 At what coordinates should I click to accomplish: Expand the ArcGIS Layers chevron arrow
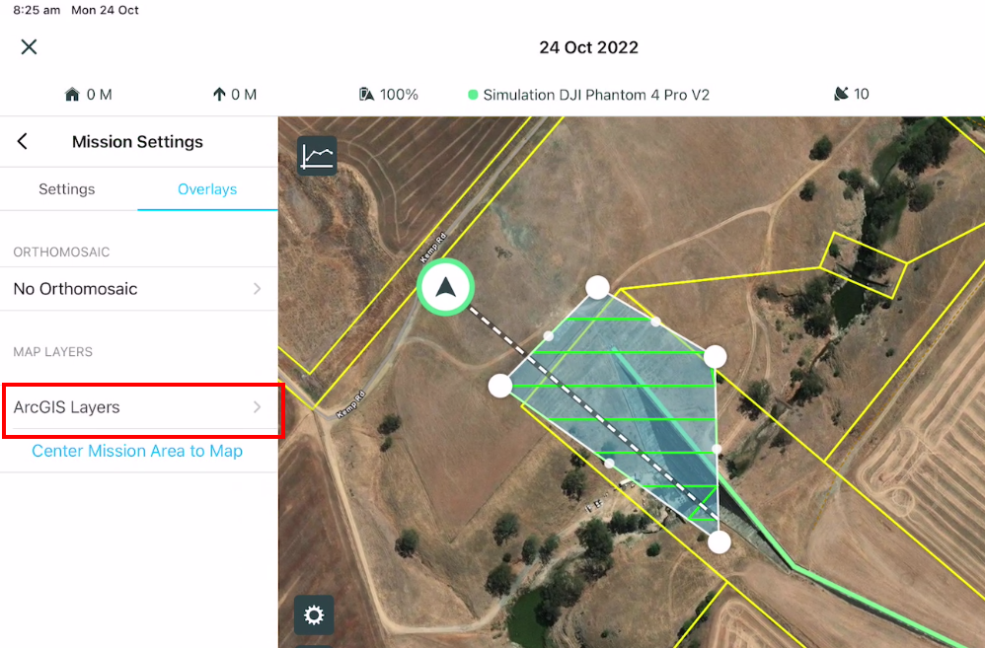(258, 406)
